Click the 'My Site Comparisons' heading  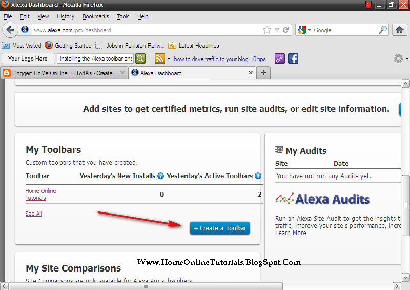tap(73, 268)
